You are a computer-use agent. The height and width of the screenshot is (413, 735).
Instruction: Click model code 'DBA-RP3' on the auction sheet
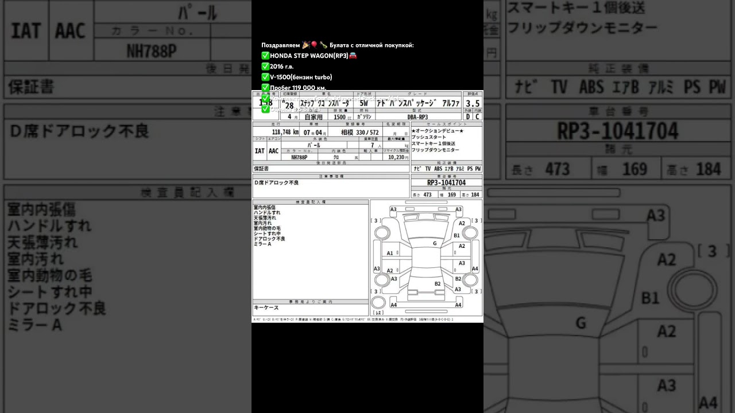click(x=417, y=117)
